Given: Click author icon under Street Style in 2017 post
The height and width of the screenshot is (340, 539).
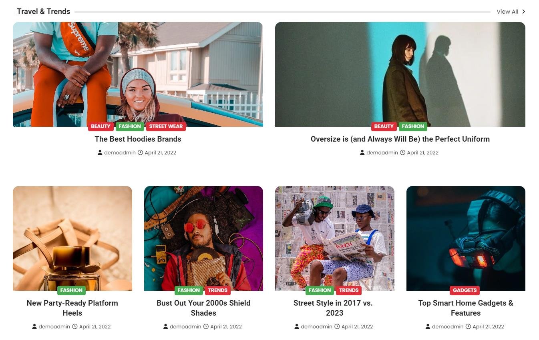Looking at the screenshot, I should (x=297, y=326).
